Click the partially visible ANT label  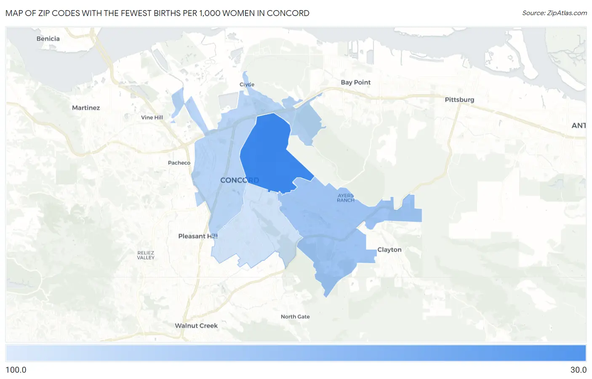click(579, 125)
